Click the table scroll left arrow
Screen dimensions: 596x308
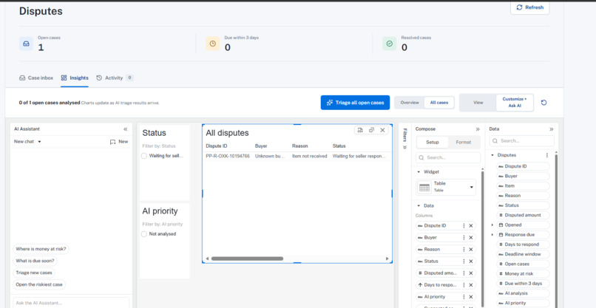(207, 259)
